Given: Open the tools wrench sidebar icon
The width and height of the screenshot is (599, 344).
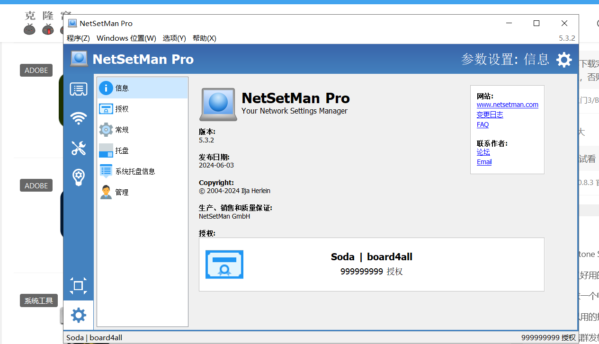Looking at the screenshot, I should coord(79,148).
